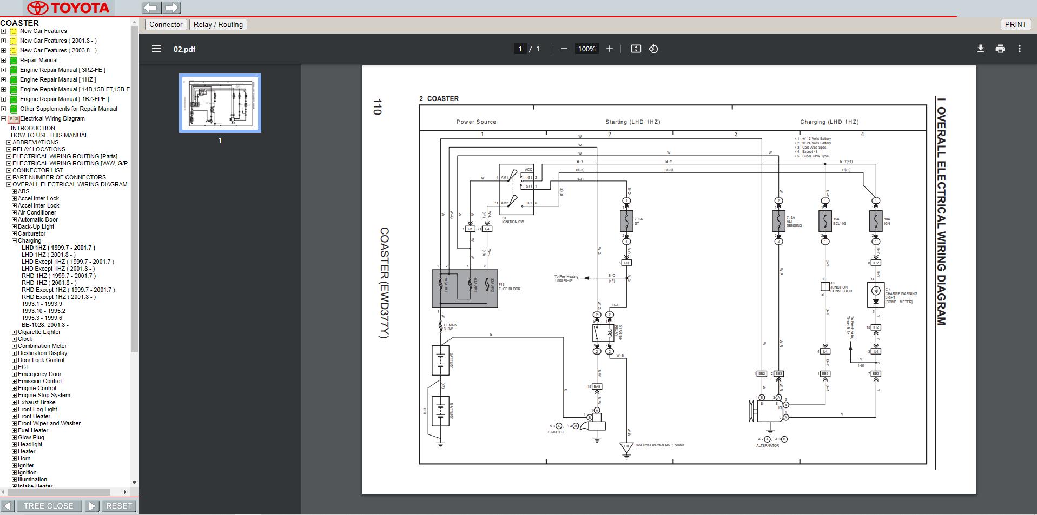Click the New Car Features yellow folder icon
Image resolution: width=1037 pixels, height=515 pixels.
point(14,31)
